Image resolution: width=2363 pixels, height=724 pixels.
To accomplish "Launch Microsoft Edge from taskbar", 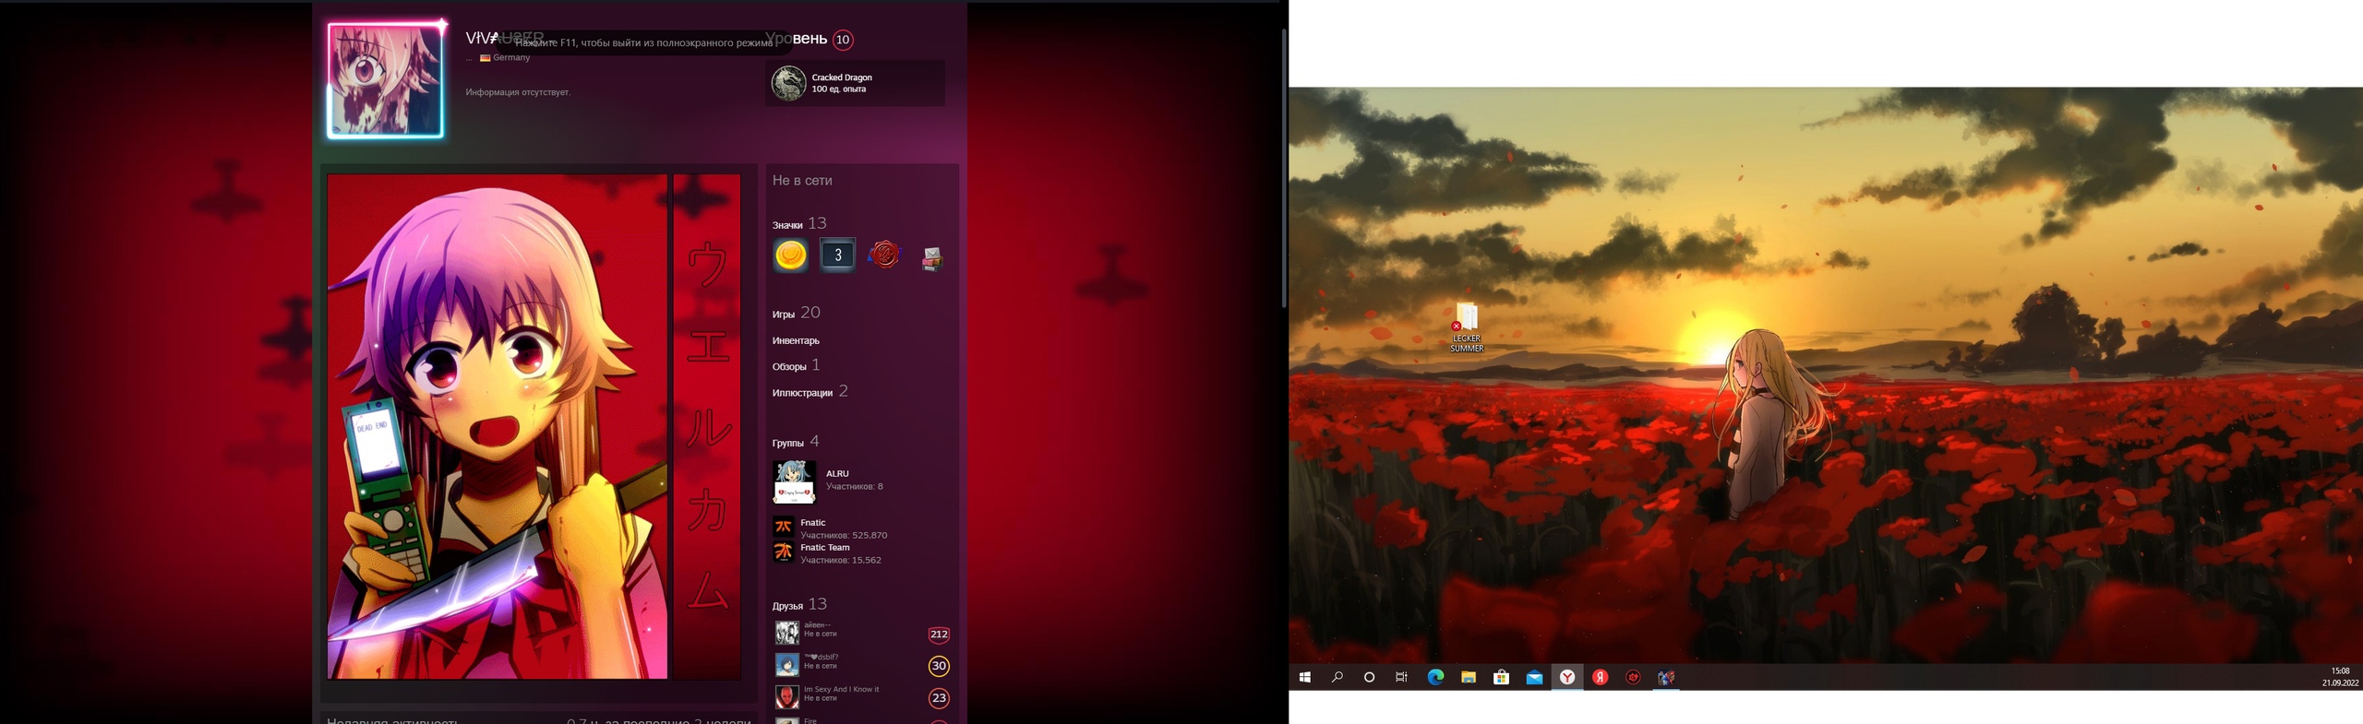I will click(x=1435, y=677).
